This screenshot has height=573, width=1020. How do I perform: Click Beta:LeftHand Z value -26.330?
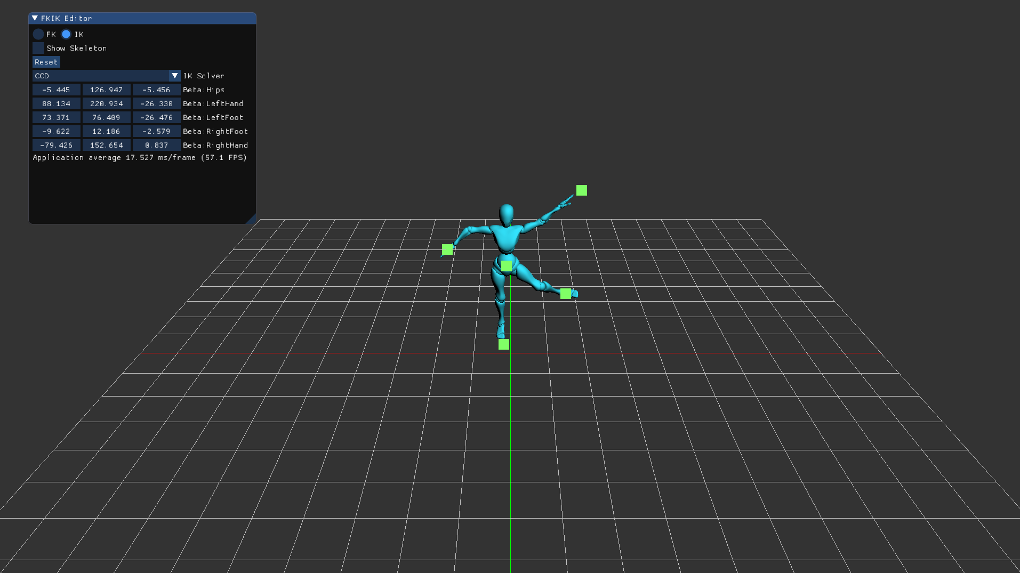tap(157, 103)
